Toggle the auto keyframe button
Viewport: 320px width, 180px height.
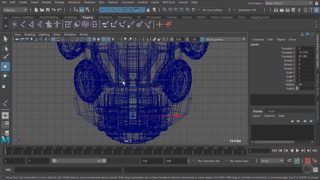coord(307,161)
